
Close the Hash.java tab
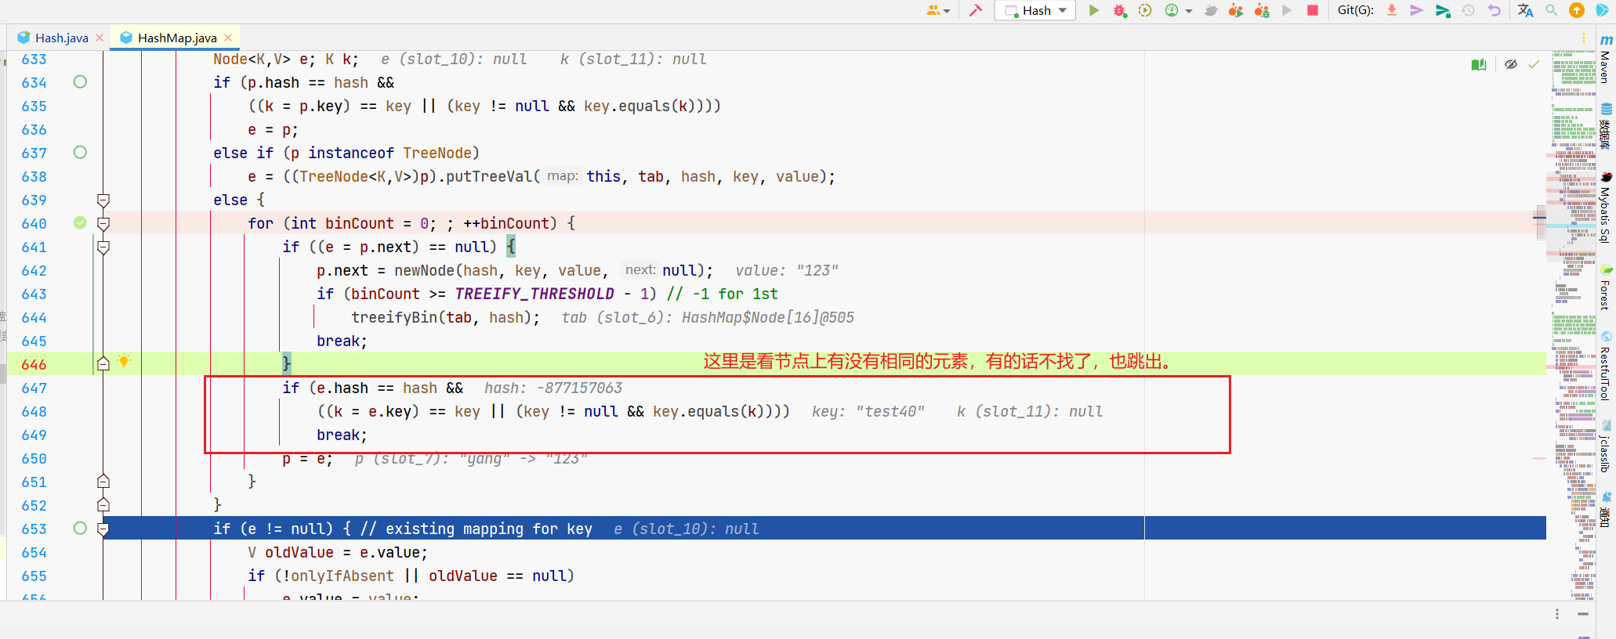(x=100, y=38)
